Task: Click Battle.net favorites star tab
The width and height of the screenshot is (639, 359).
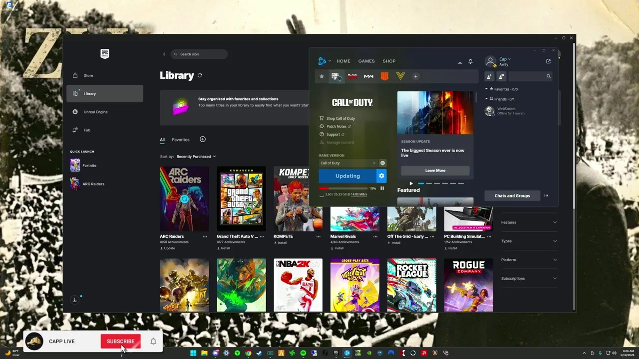Action: pos(321,76)
